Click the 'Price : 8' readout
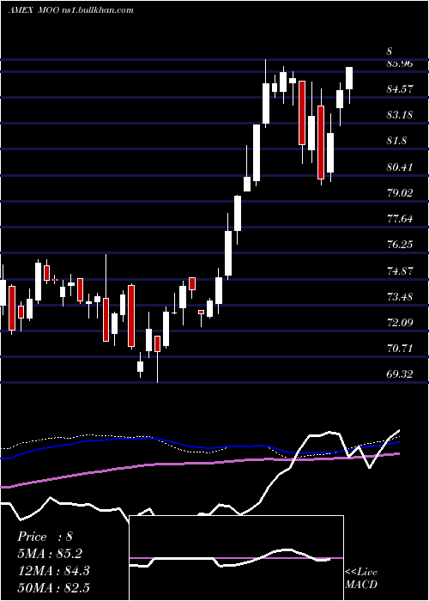The height and width of the screenshot is (601, 429). [45, 537]
